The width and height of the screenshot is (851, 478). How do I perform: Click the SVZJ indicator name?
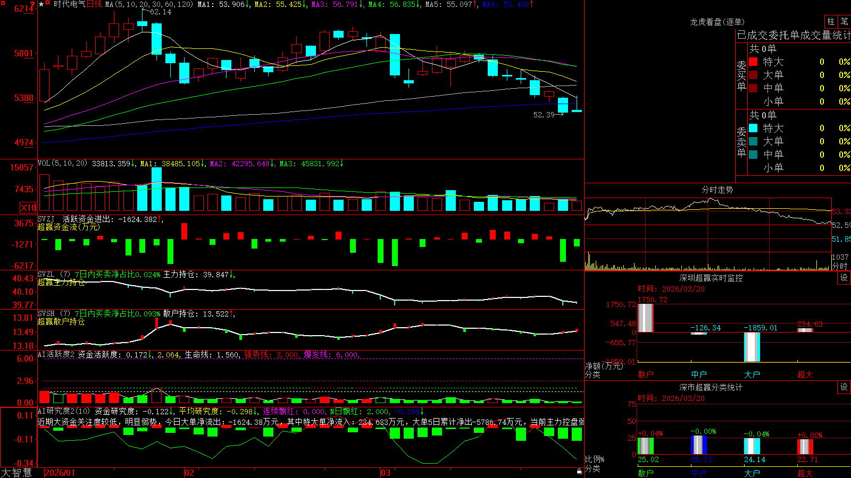tap(46, 219)
